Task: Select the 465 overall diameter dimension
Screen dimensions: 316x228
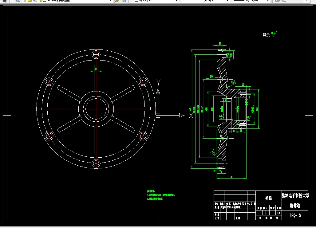Action: (190, 109)
